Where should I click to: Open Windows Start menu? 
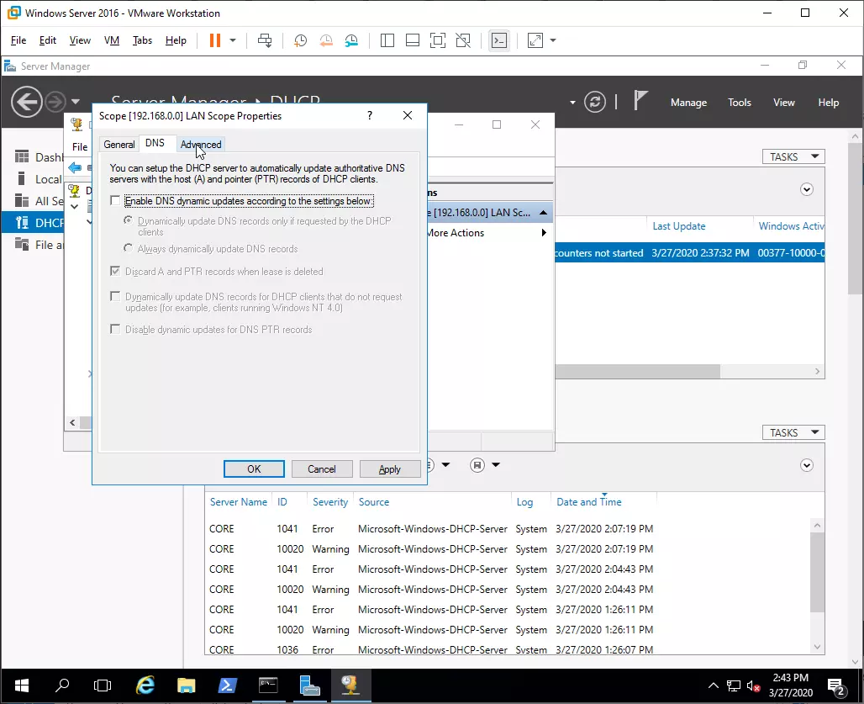pyautogui.click(x=22, y=685)
